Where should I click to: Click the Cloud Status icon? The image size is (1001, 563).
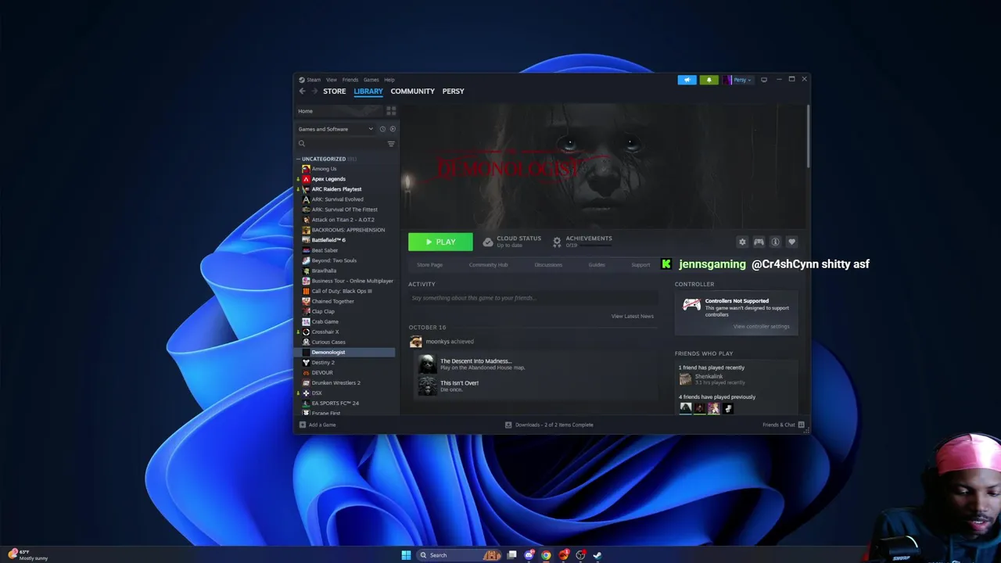(488, 242)
